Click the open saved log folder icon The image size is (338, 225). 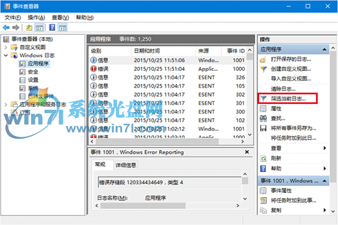point(263,59)
